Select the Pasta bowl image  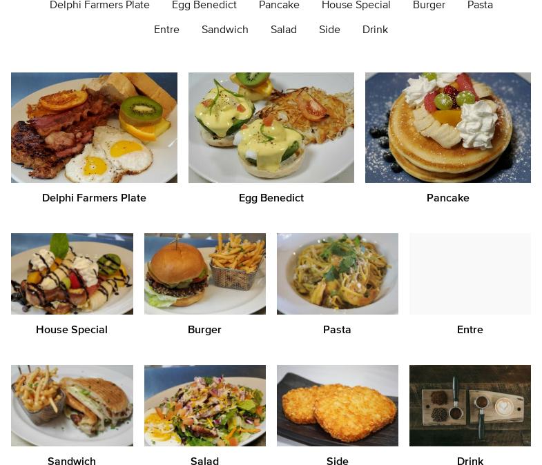point(338,274)
